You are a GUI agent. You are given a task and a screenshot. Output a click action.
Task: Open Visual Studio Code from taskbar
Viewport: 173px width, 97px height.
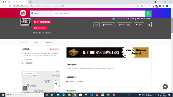tap(92, 95)
